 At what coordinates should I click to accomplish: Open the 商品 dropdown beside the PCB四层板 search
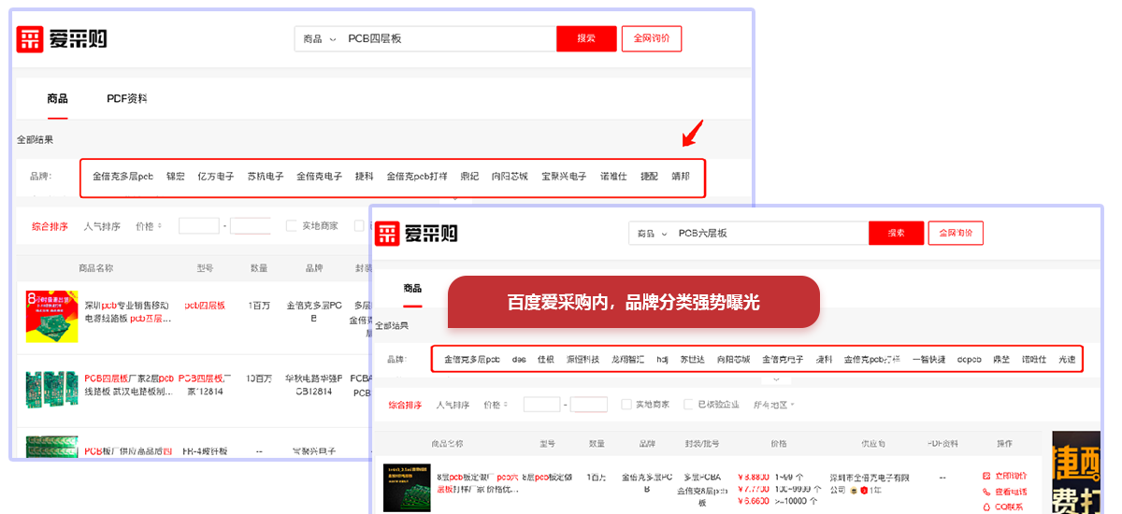319,39
